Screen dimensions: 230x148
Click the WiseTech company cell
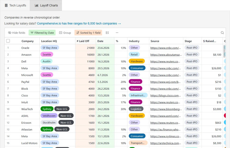pyautogui.click(x=27, y=109)
